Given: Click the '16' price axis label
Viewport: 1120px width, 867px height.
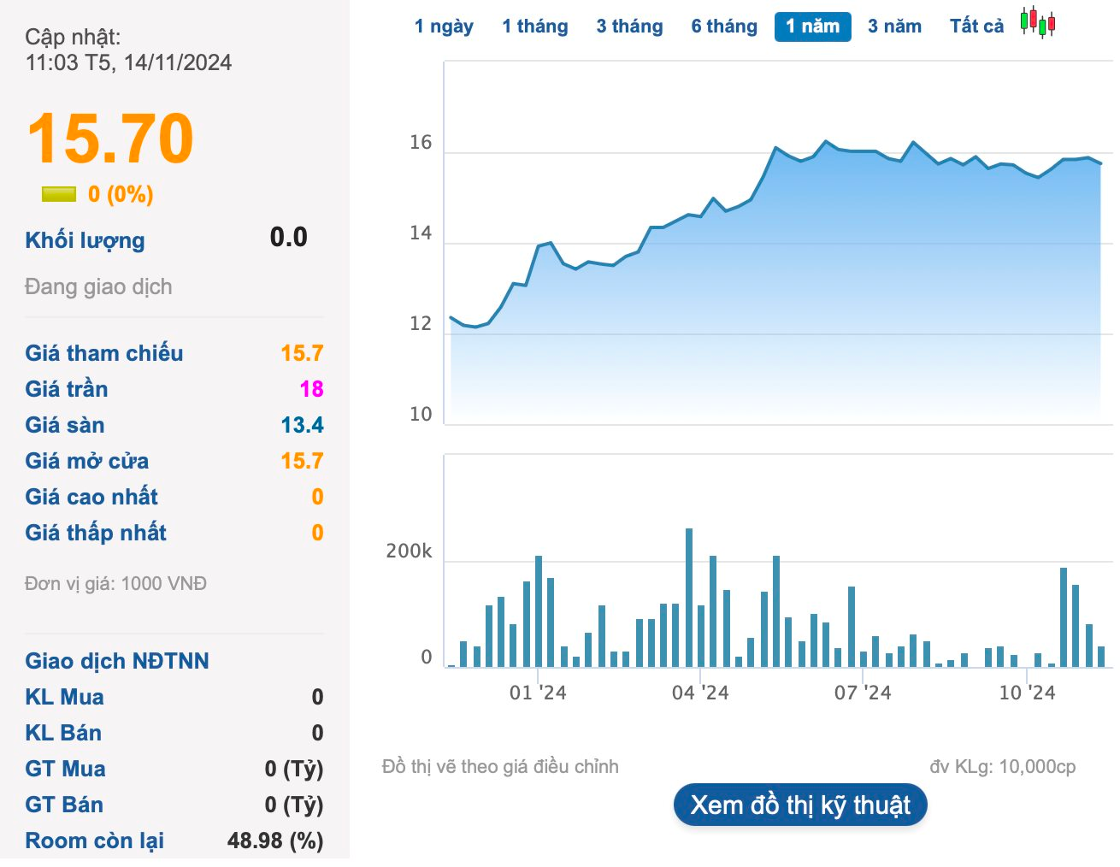Looking at the screenshot, I should click(x=421, y=143).
